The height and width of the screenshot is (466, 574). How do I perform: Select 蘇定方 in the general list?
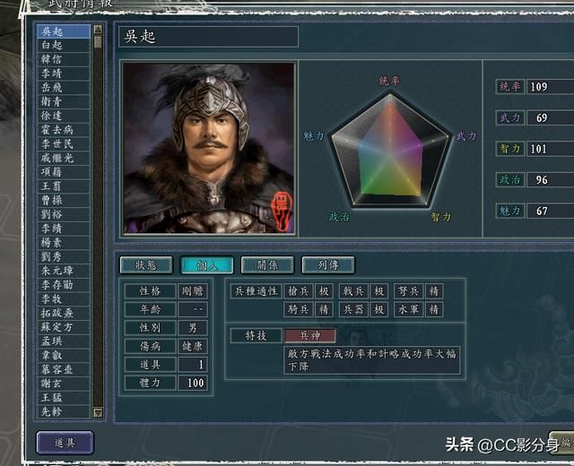pos(64,327)
